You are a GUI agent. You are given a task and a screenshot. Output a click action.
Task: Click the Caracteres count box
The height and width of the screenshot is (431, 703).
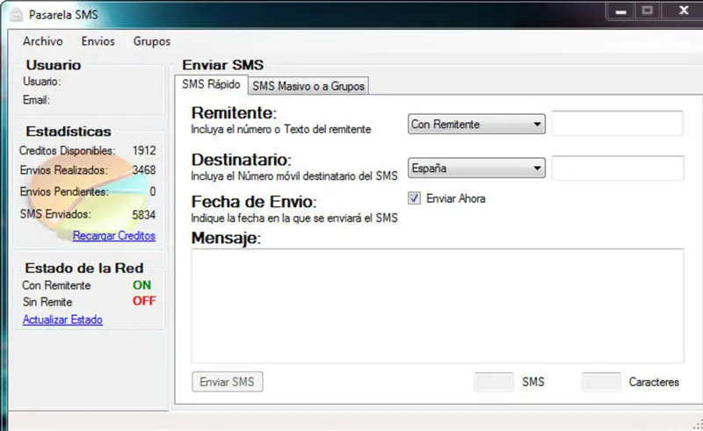pos(601,382)
